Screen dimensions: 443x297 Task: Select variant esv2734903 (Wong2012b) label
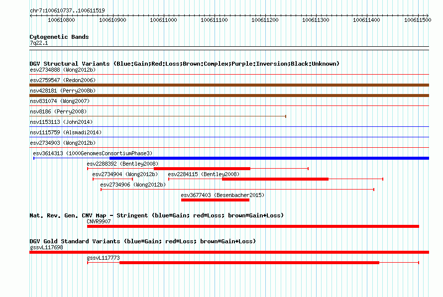click(63, 143)
